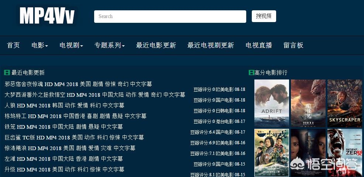This screenshot has width=364, height=177.
Task: Click the film icon beside 高分电影排行 heading
Action: click(251, 72)
